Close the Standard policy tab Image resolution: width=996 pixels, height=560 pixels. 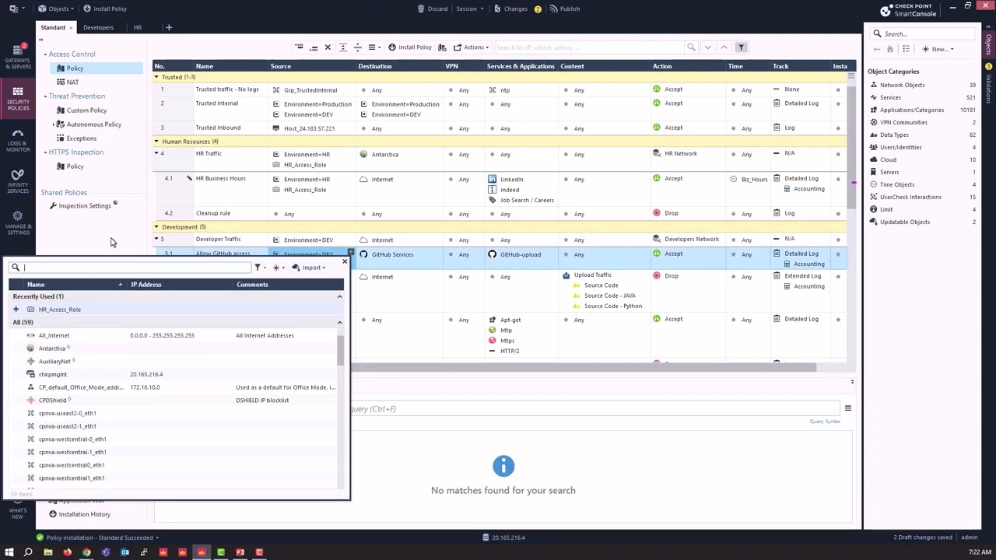tap(71, 27)
